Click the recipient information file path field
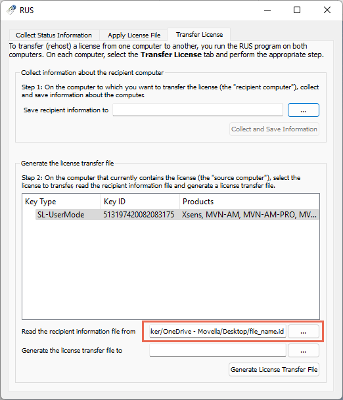The image size is (343, 400). 217,332
